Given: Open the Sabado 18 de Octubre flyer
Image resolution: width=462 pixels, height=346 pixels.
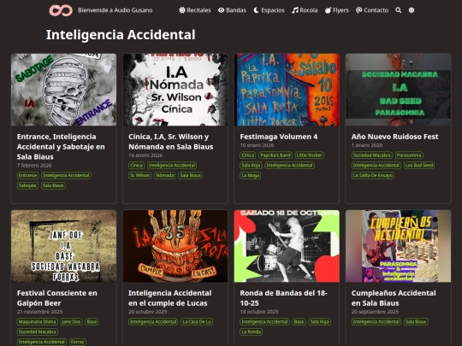Looking at the screenshot, I should pos(287,246).
